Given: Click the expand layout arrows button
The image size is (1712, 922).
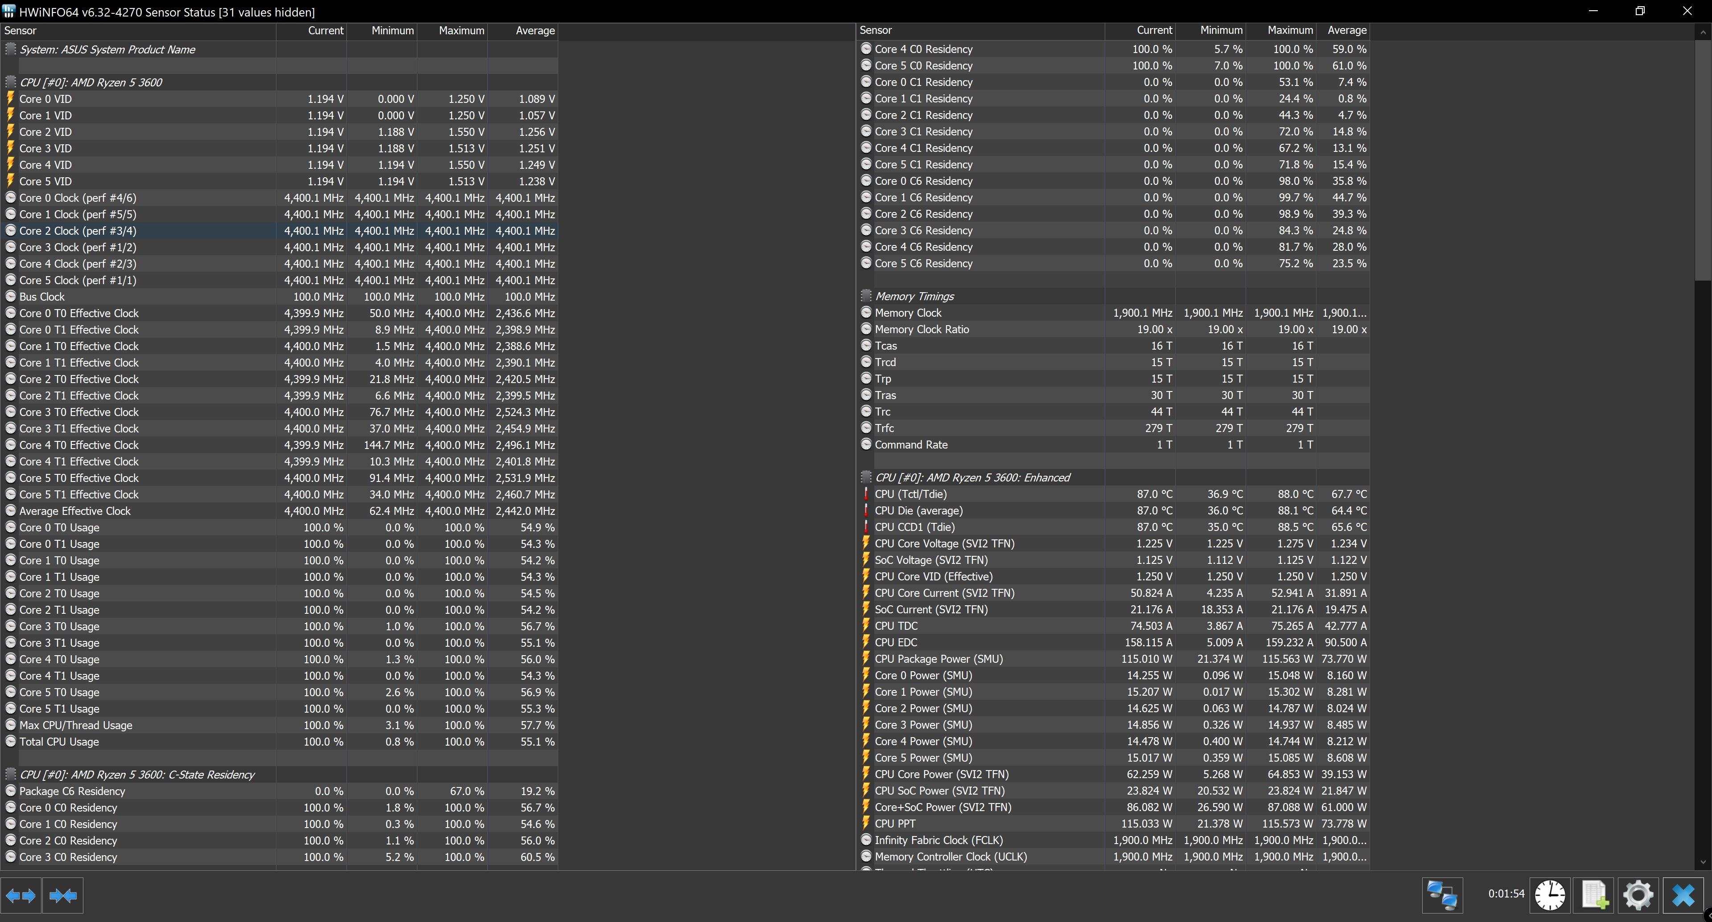Looking at the screenshot, I should [x=21, y=895].
